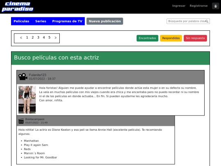Image resolution: width=221 pixels, height=166 pixels.
Task: Filter posts by Sin respuesta
Action: pos(195,38)
